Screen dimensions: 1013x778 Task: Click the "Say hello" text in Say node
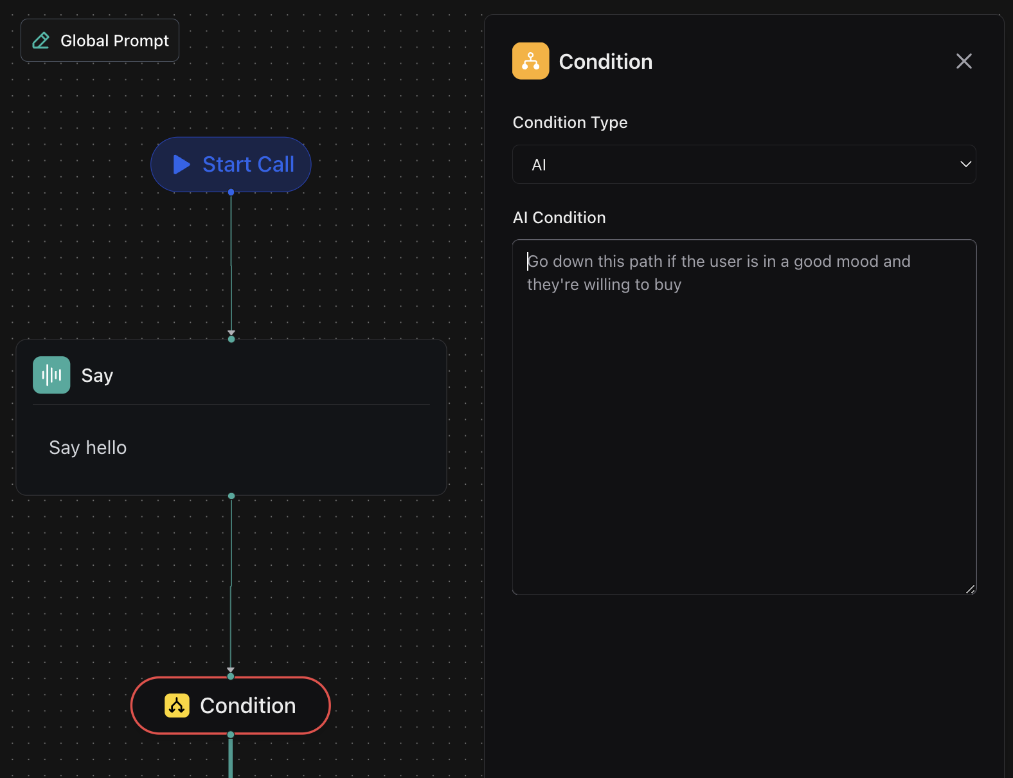pos(88,448)
